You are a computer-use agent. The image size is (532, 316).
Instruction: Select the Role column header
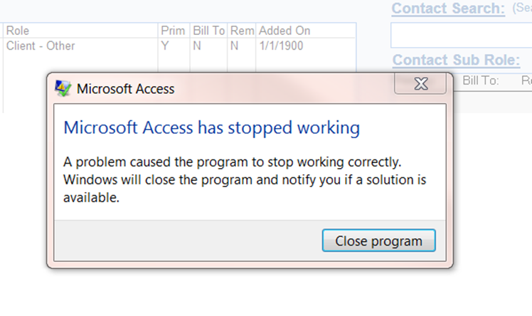[x=18, y=31]
